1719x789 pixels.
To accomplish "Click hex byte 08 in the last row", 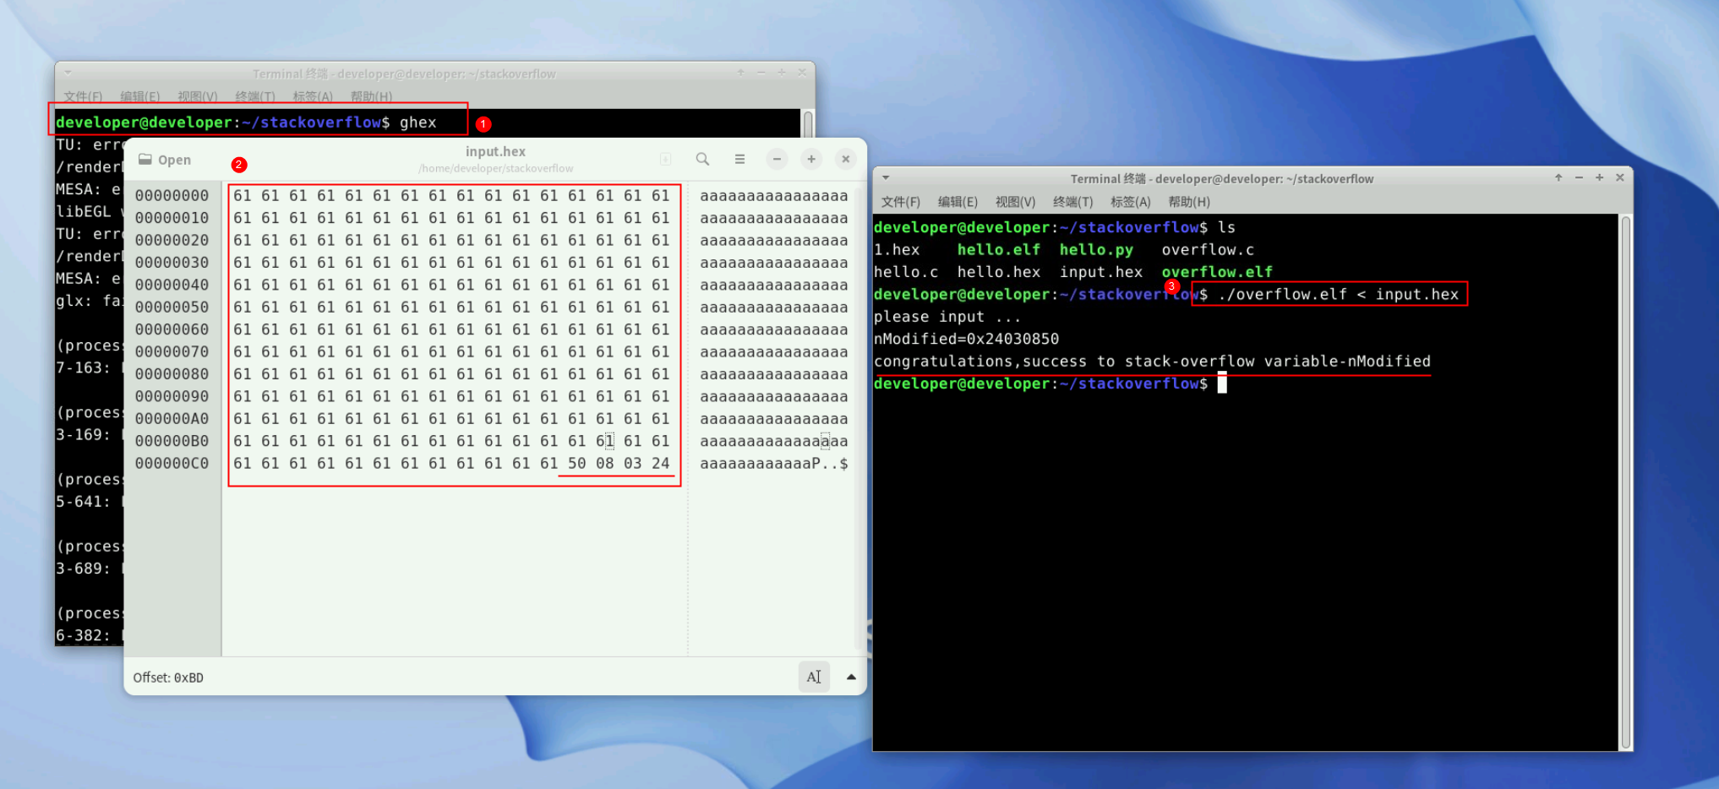I will (x=604, y=463).
